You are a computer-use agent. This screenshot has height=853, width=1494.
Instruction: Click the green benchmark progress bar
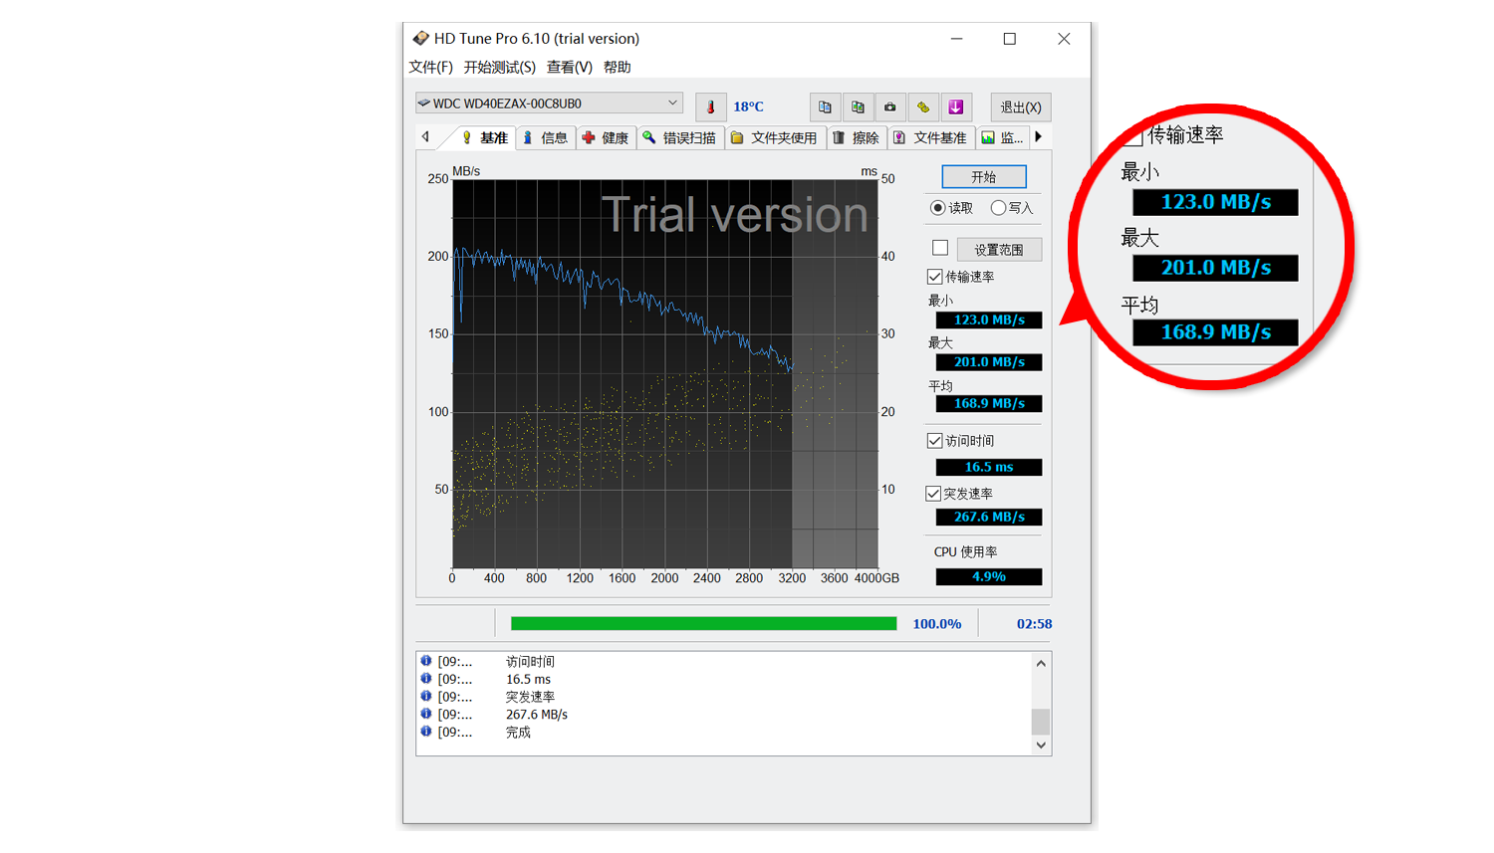[703, 623]
